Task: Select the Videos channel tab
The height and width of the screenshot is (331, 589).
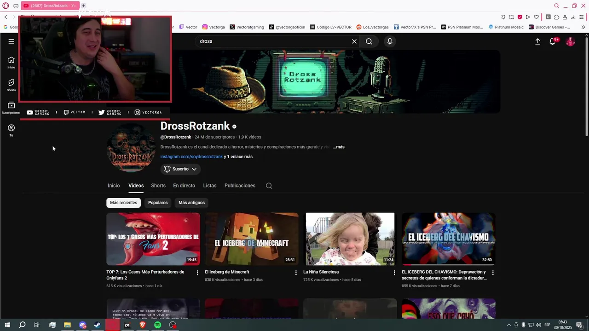Action: (x=136, y=186)
